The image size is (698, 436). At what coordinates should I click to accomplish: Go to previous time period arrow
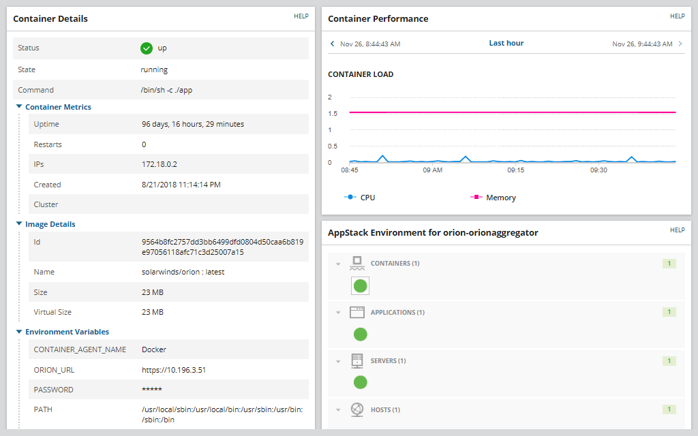pyautogui.click(x=332, y=44)
